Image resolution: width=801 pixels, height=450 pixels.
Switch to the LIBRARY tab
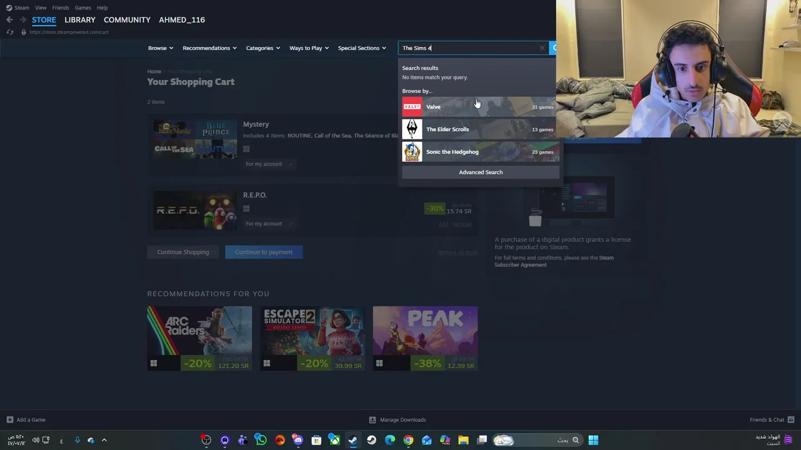(x=80, y=19)
